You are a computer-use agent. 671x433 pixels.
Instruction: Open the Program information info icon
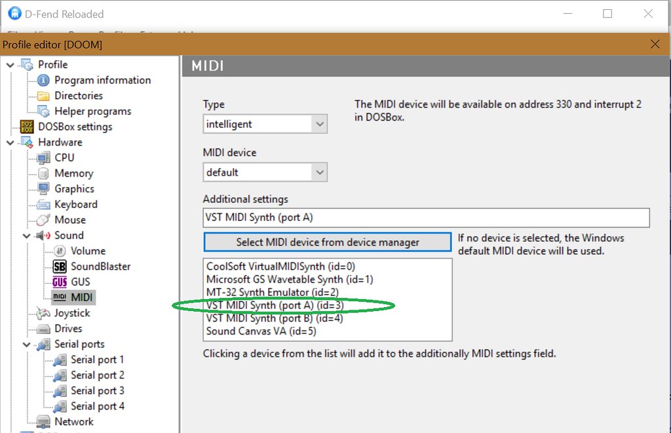43,80
